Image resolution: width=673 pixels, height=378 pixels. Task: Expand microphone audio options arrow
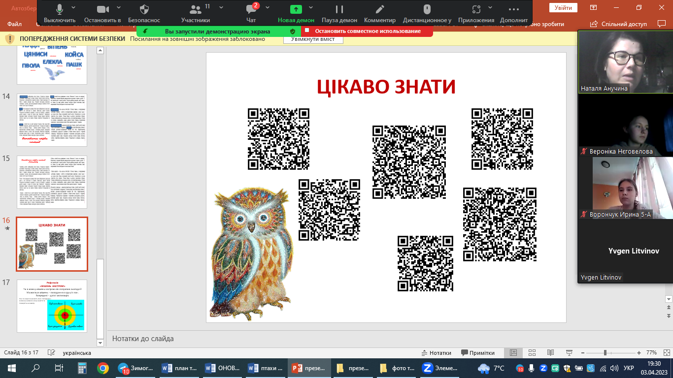(x=74, y=8)
